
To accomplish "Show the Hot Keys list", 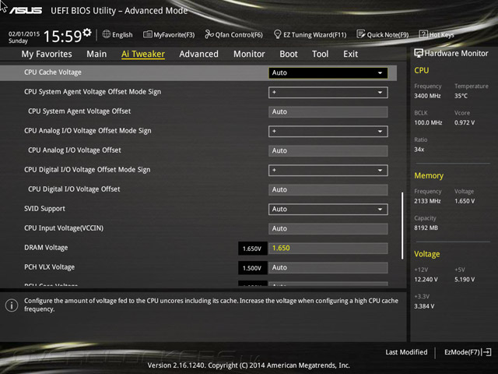I will pos(437,34).
